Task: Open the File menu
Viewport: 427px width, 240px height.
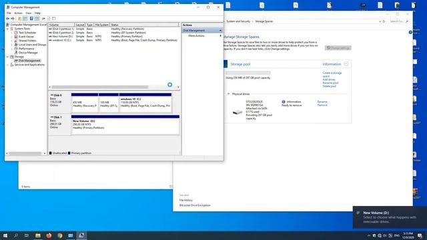Action: pos(9,13)
